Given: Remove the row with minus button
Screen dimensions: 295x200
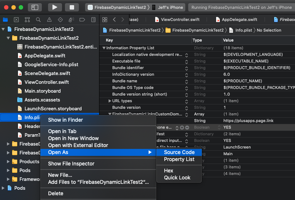Looking at the screenshot, I should point(187,128).
